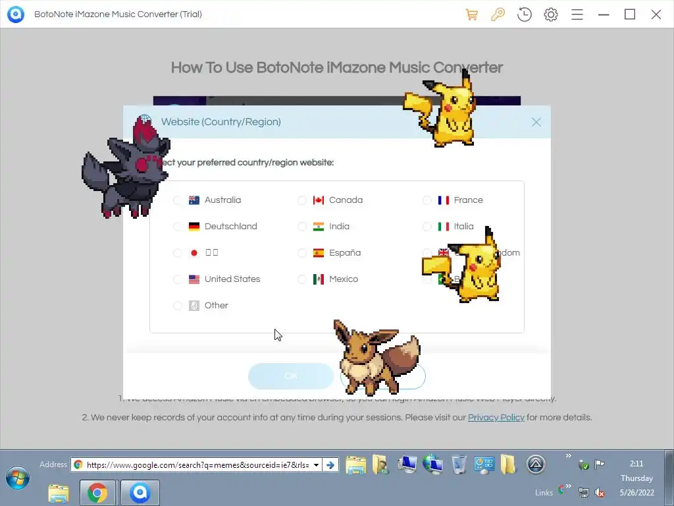The height and width of the screenshot is (506, 674).
Task: Click the Safely Remove Hardware tray icon
Action: pos(583,464)
